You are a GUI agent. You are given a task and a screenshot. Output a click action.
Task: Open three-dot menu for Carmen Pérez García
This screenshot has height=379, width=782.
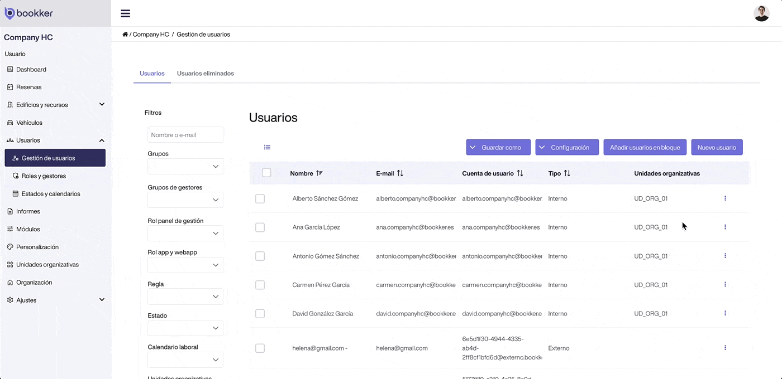(725, 284)
